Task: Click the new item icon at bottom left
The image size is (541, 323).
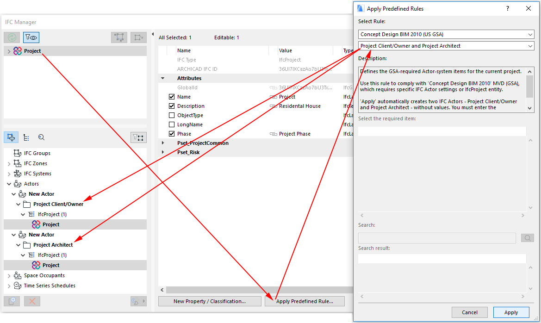Action: click(12, 301)
